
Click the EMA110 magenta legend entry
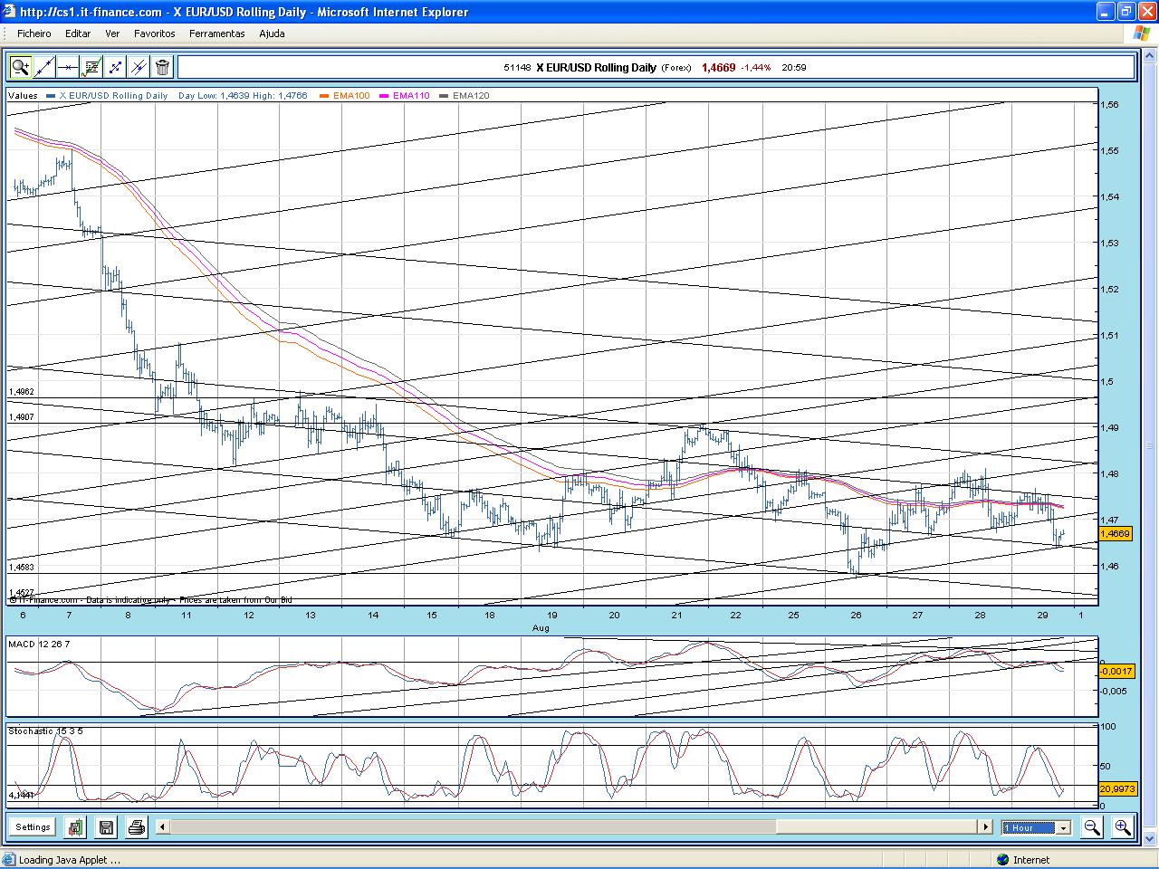pyautogui.click(x=405, y=95)
